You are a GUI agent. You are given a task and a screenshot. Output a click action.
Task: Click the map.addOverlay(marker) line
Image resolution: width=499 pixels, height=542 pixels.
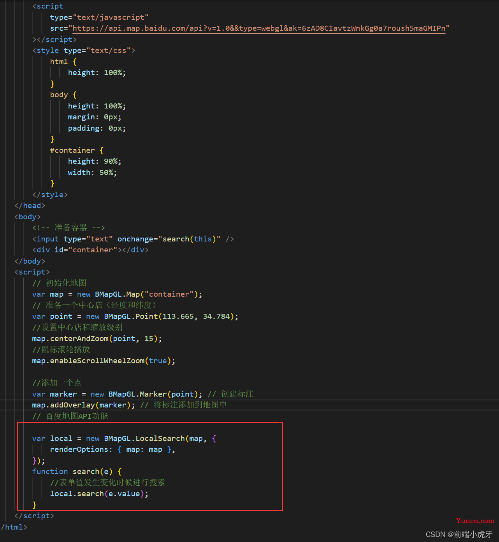[x=83, y=405]
